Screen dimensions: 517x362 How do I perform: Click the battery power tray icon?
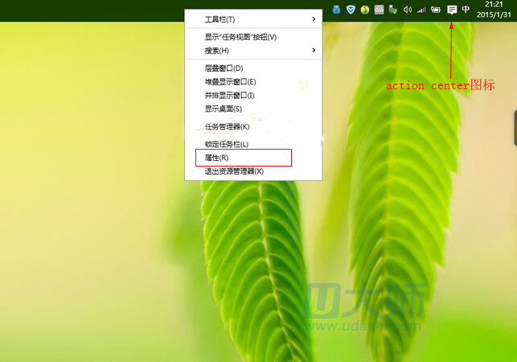click(436, 10)
